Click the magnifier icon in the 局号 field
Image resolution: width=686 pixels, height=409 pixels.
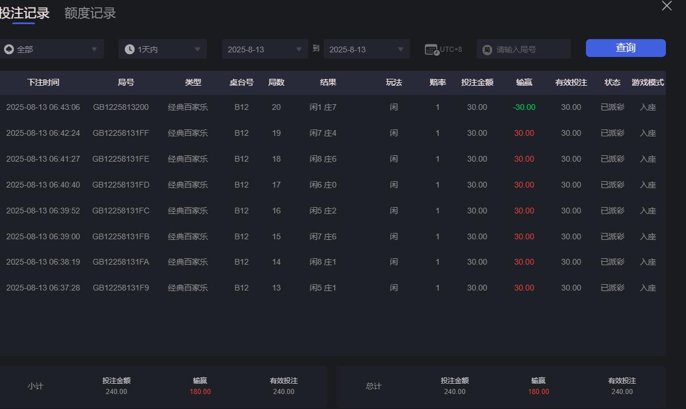point(488,49)
